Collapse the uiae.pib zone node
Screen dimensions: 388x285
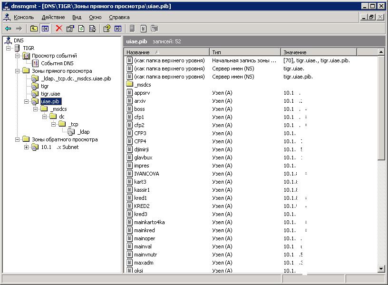pos(26,101)
